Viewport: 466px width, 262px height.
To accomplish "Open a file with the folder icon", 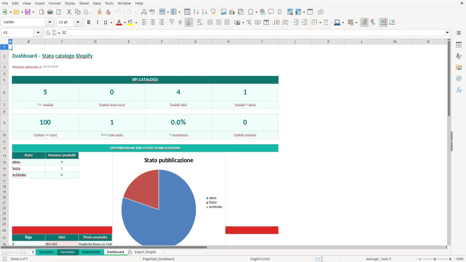I will coord(16,12).
